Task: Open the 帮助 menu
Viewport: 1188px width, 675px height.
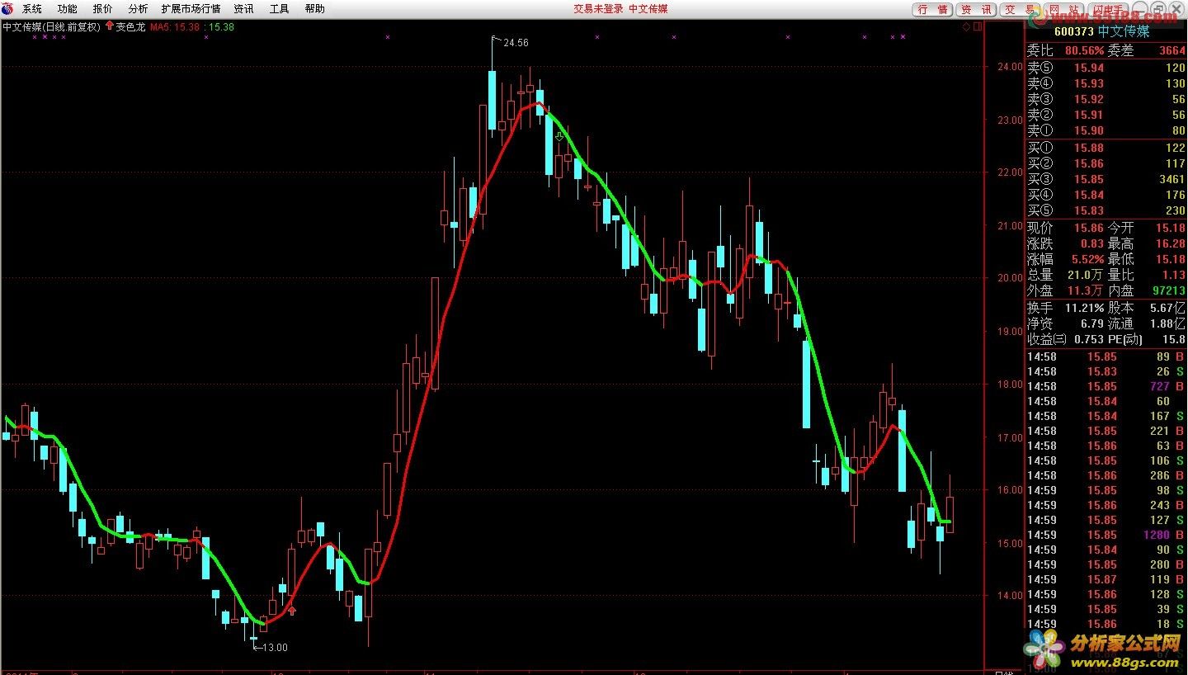Action: (314, 9)
